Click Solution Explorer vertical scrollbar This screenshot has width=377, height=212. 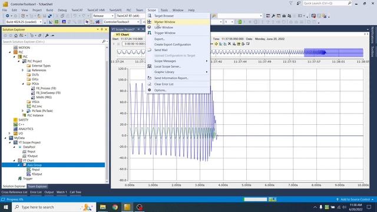[107, 114]
